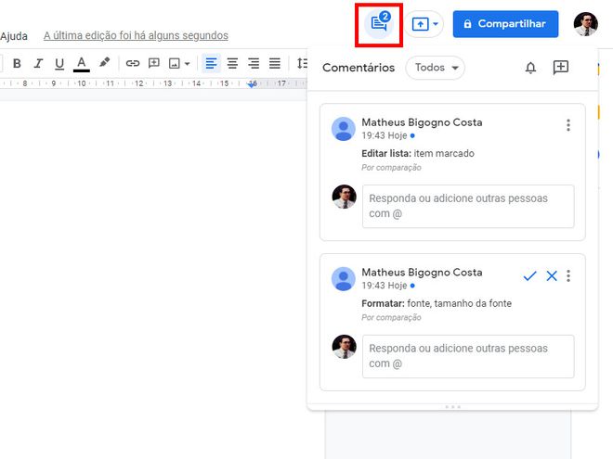Image resolution: width=613 pixels, height=459 pixels.
Task: Click the Comentários panel heading
Action: (359, 68)
